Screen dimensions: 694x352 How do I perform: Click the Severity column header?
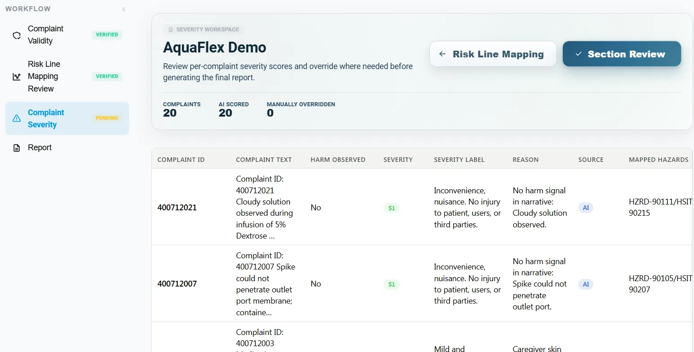click(398, 160)
